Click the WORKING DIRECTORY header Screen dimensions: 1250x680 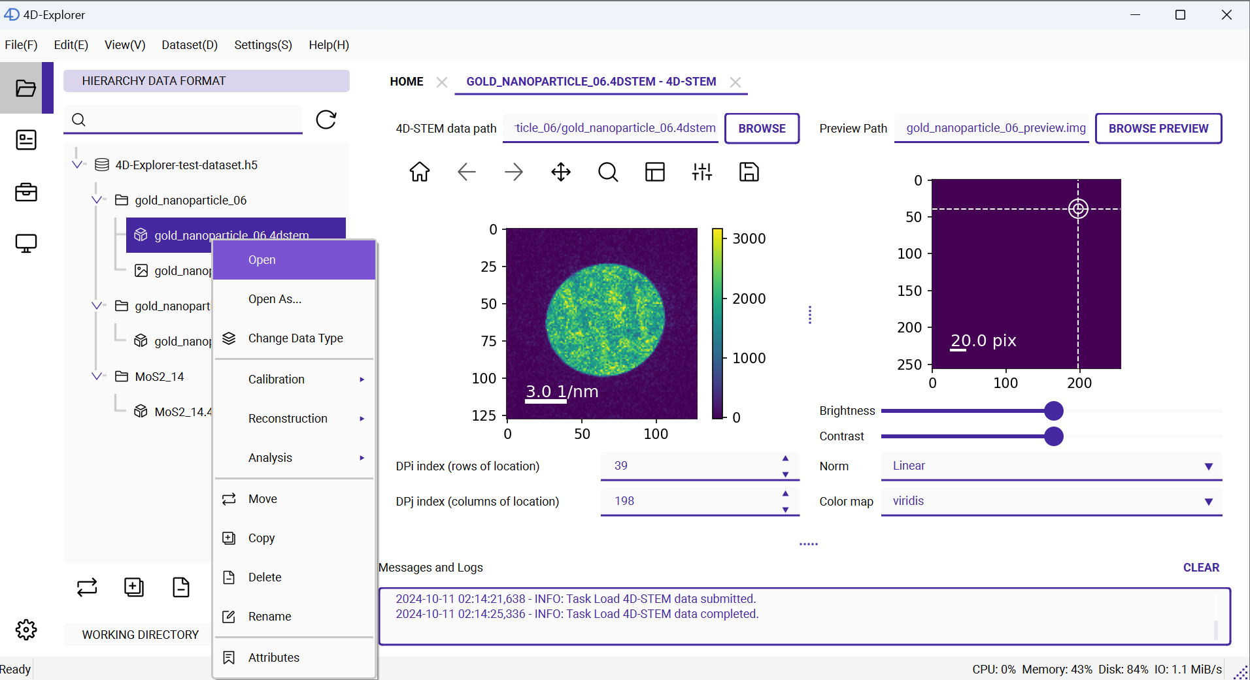(x=137, y=635)
